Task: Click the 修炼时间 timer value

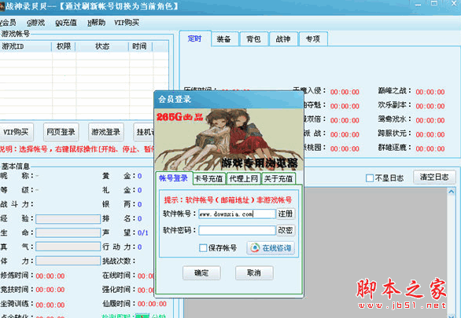Action: 50,276
